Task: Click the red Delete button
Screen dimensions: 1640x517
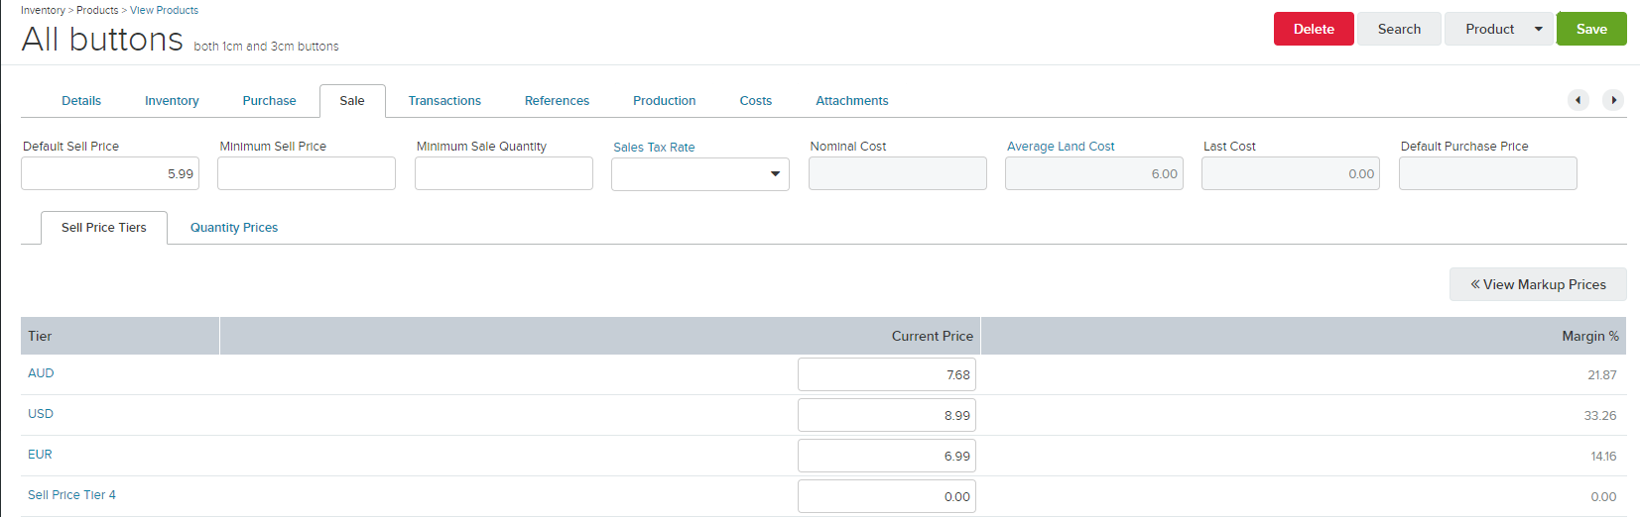Action: tap(1314, 29)
